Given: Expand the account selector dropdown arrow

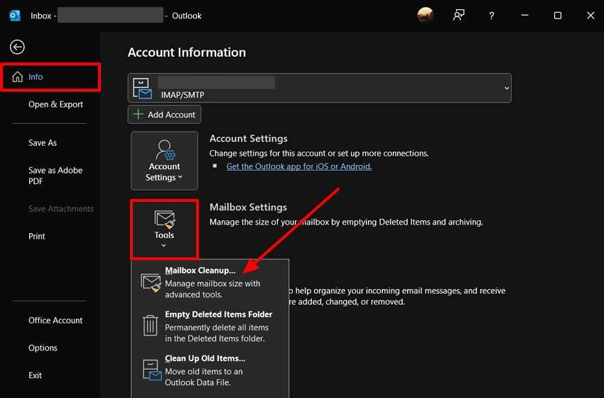Looking at the screenshot, I should 507,88.
